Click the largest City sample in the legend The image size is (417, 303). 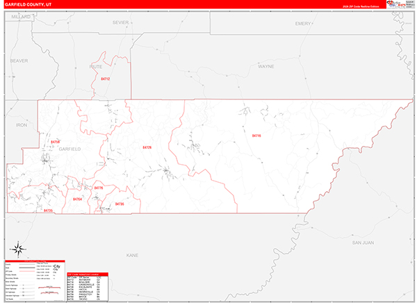(57, 266)
